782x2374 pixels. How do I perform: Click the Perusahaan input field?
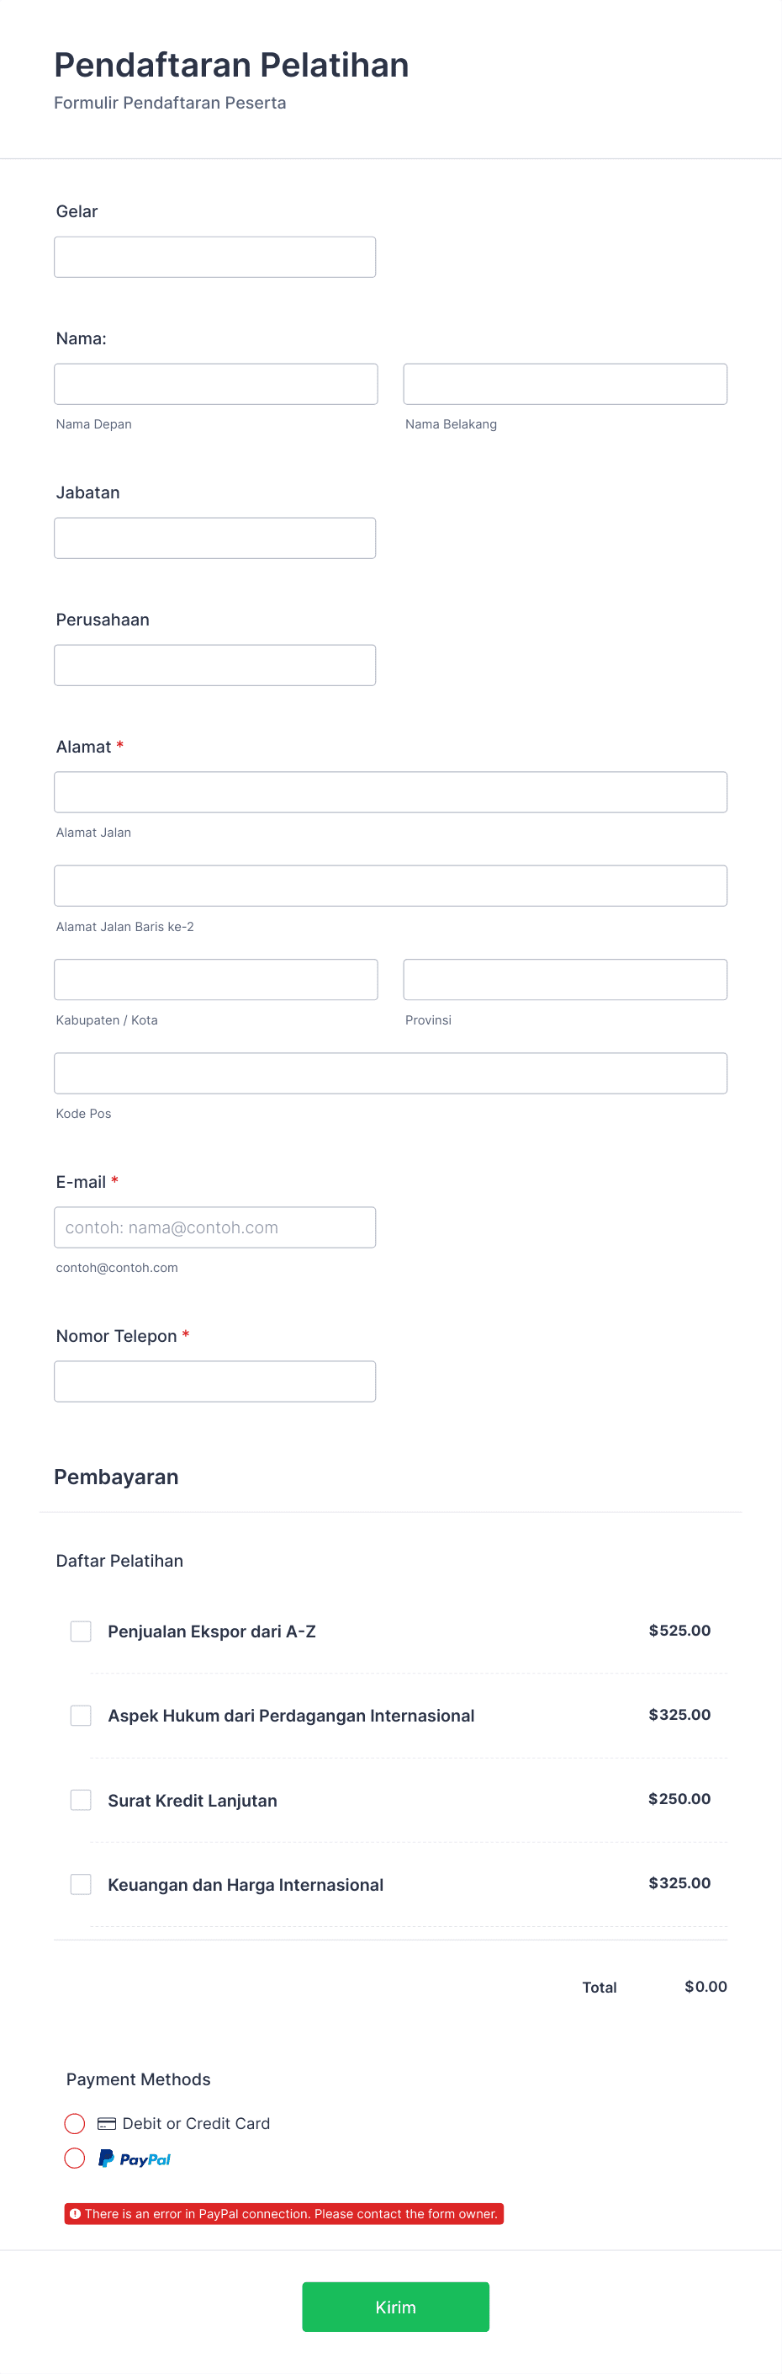(215, 665)
